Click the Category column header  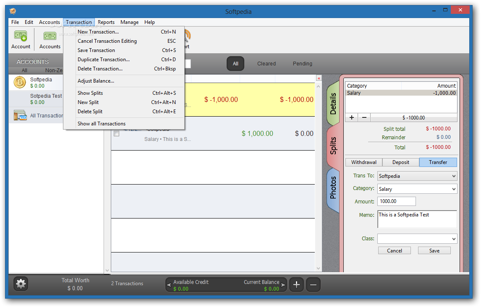pyautogui.click(x=373, y=86)
